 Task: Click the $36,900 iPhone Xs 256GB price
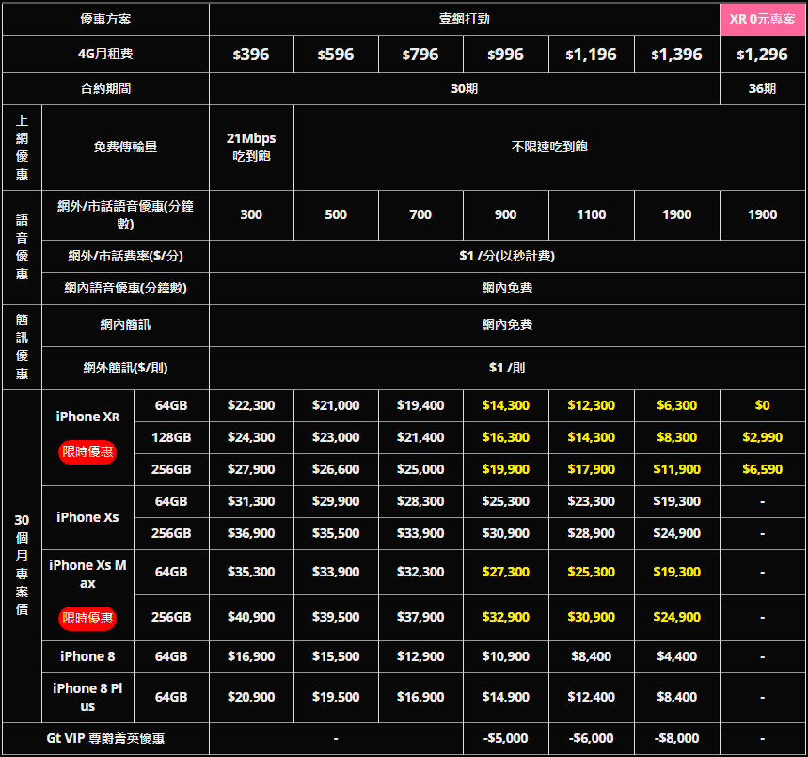(x=251, y=533)
